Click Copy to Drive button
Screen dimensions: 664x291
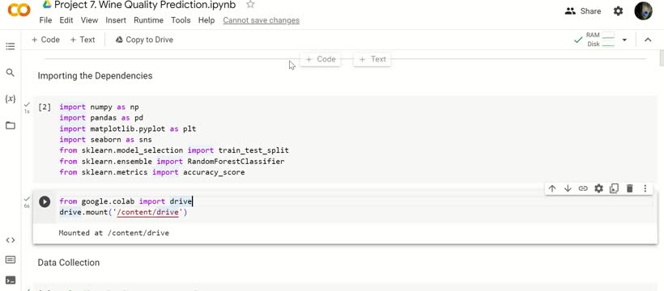(x=144, y=40)
